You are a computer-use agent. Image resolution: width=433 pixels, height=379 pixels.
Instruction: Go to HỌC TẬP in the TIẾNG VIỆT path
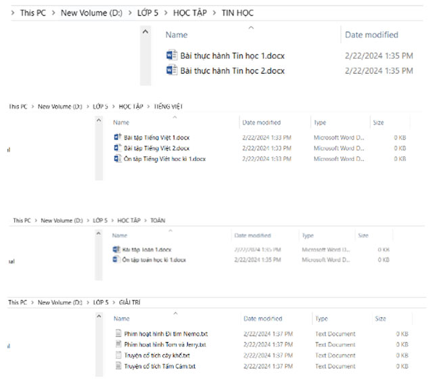(x=129, y=106)
